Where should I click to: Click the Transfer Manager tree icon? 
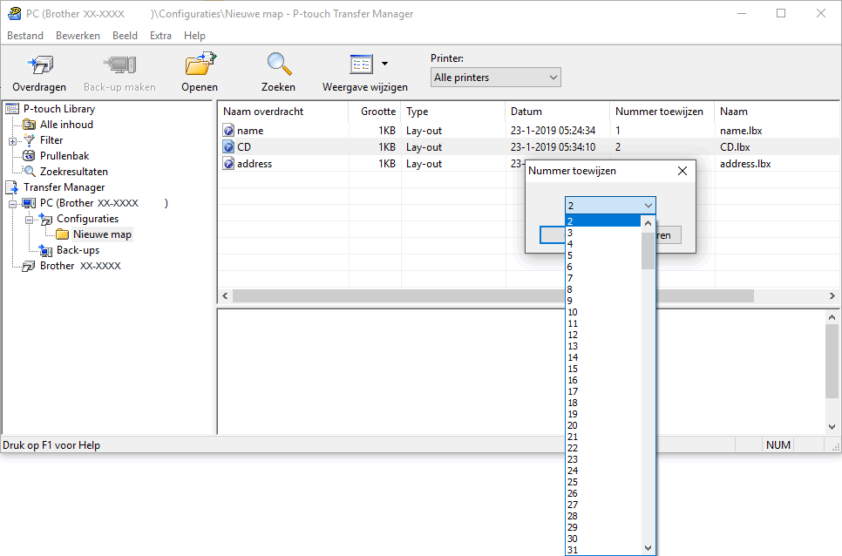point(12,187)
